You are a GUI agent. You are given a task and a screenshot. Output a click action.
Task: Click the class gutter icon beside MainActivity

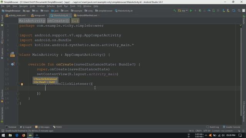pyautogui.click(x=12, y=54)
